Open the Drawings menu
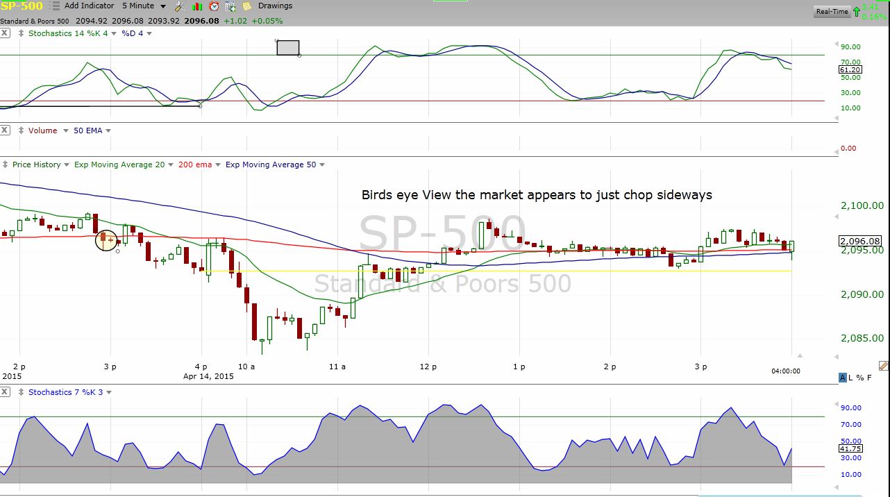 (275, 6)
